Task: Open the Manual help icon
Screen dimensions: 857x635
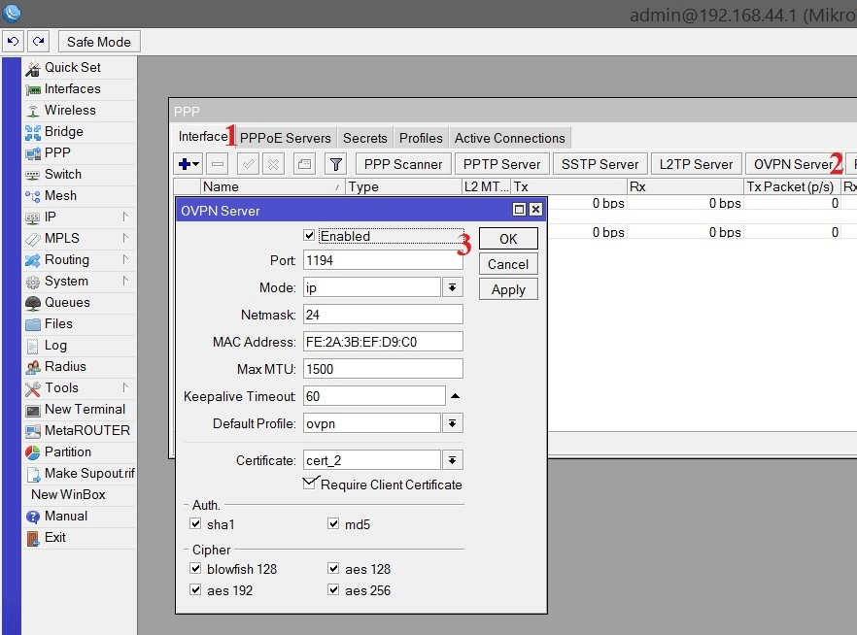Action: pyautogui.click(x=33, y=517)
